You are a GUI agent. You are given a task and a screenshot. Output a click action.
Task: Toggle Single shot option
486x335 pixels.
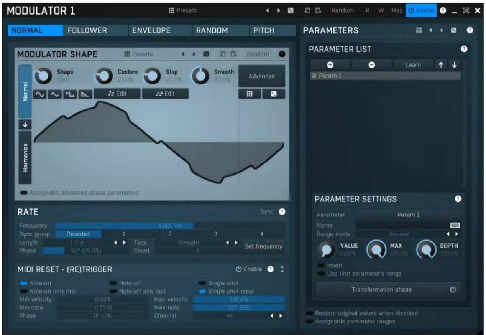(218, 283)
